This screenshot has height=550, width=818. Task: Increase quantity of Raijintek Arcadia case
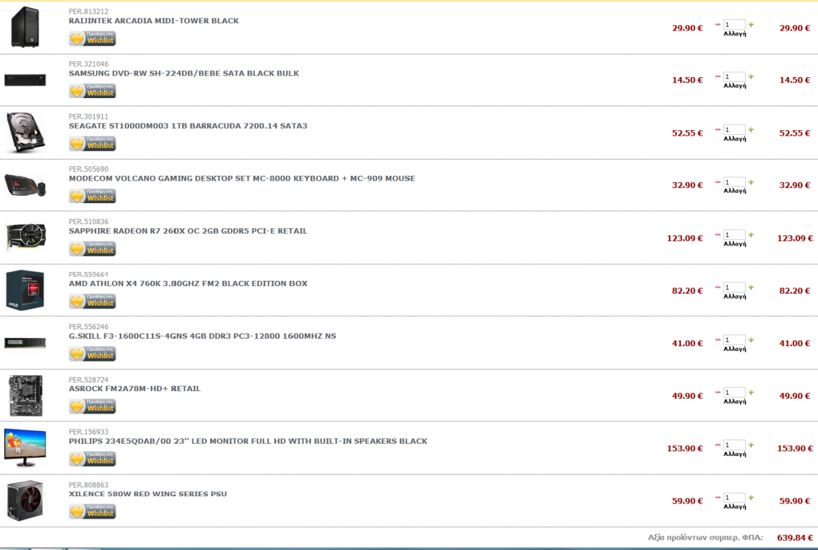click(x=751, y=25)
